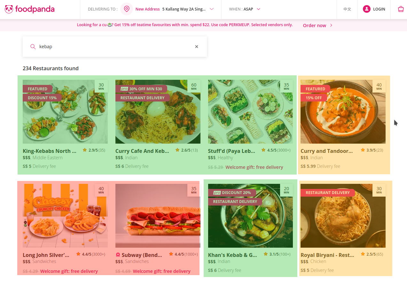This screenshot has width=407, height=285.
Task: Click the star icon for Stuff'd Paya Leb
Action: coord(263,150)
